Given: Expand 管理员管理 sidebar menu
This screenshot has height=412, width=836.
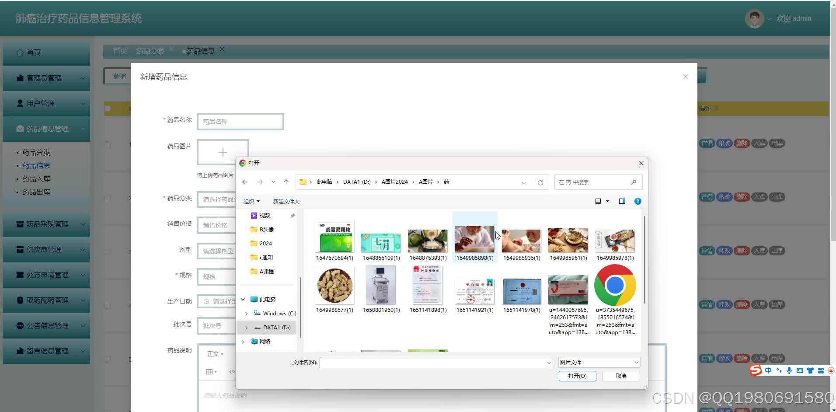Looking at the screenshot, I should [x=46, y=78].
